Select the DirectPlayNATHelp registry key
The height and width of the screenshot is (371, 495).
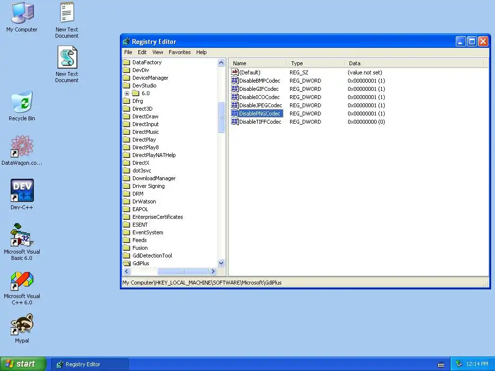(x=154, y=155)
